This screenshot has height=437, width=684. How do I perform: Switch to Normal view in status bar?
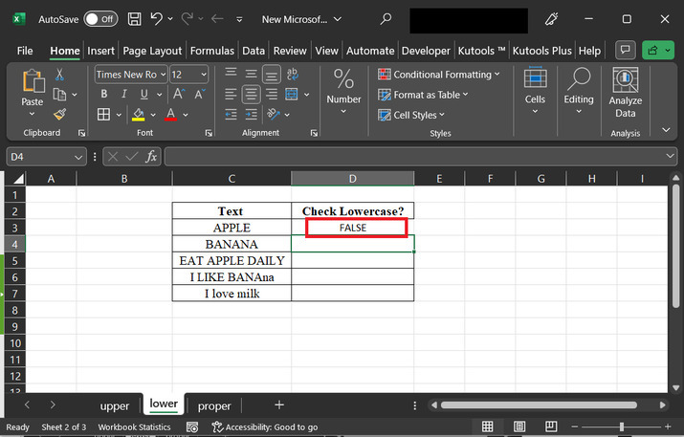tap(487, 426)
